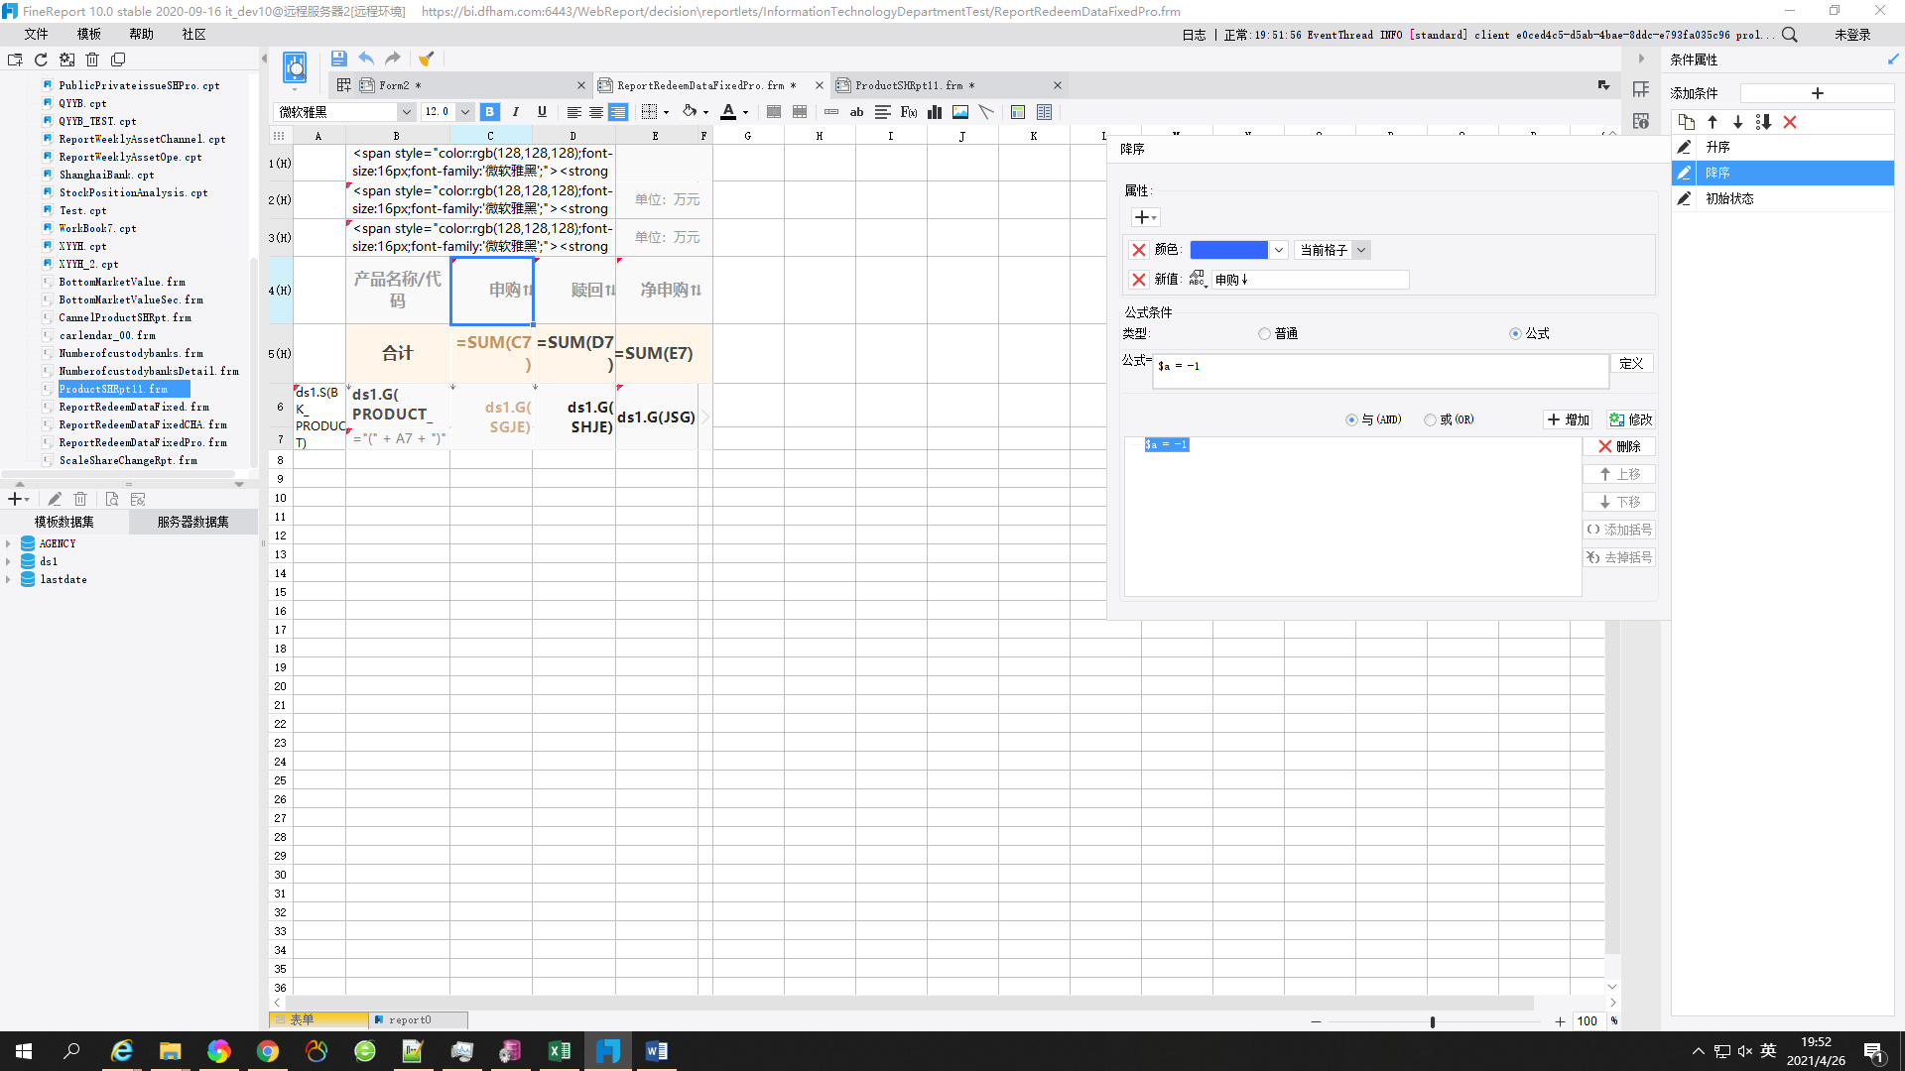1905x1071 pixels.
Task: Click the undo arrow icon
Action: (x=366, y=59)
